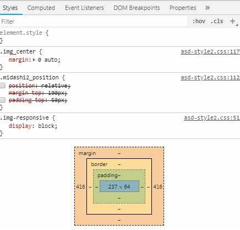Screen dimensions: 240x230
Task: Select the DOM Breakpoints tab
Action: tap(137, 8)
